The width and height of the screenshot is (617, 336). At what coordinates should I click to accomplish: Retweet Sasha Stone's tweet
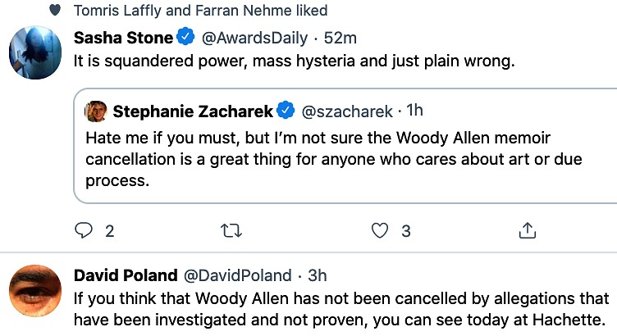coord(231,230)
